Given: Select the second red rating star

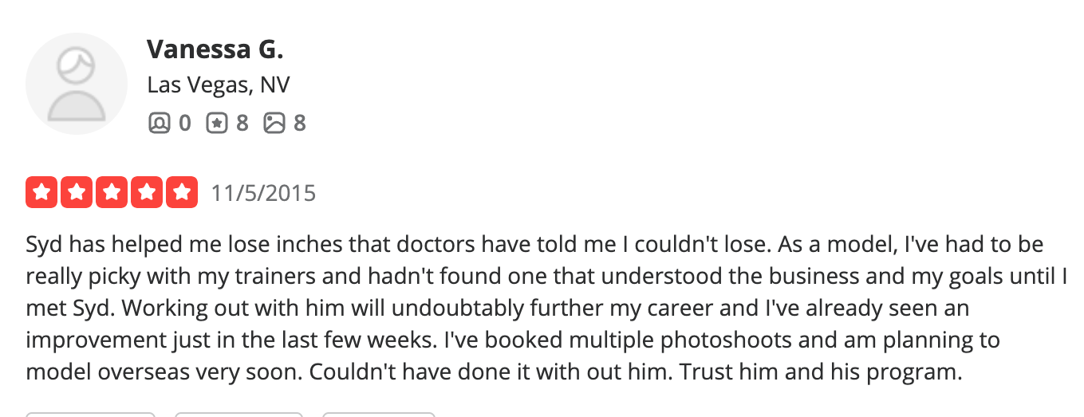Looking at the screenshot, I should click(x=77, y=192).
